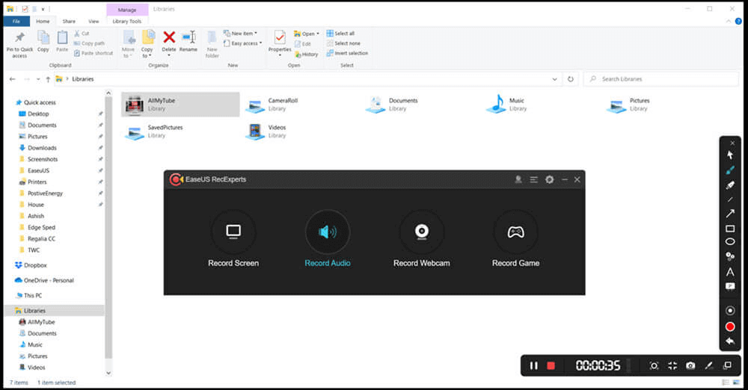This screenshot has height=390, width=748.
Task: Open the RecExperts hamburger menu
Action: (534, 179)
